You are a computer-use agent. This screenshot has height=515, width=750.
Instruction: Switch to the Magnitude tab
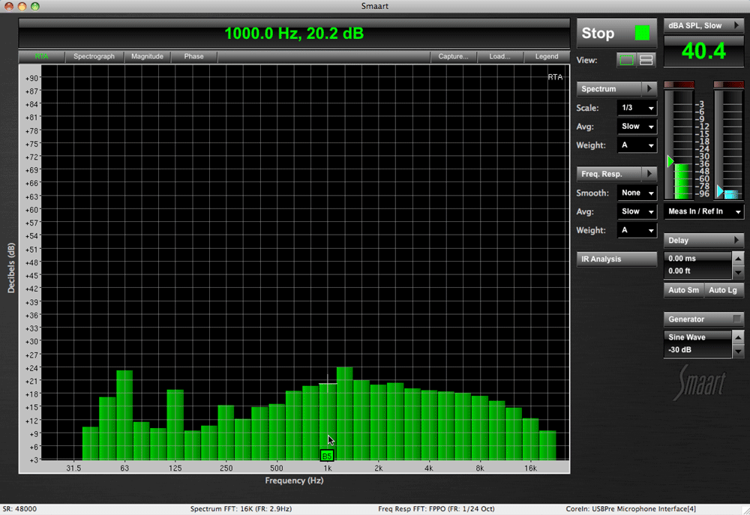click(147, 56)
